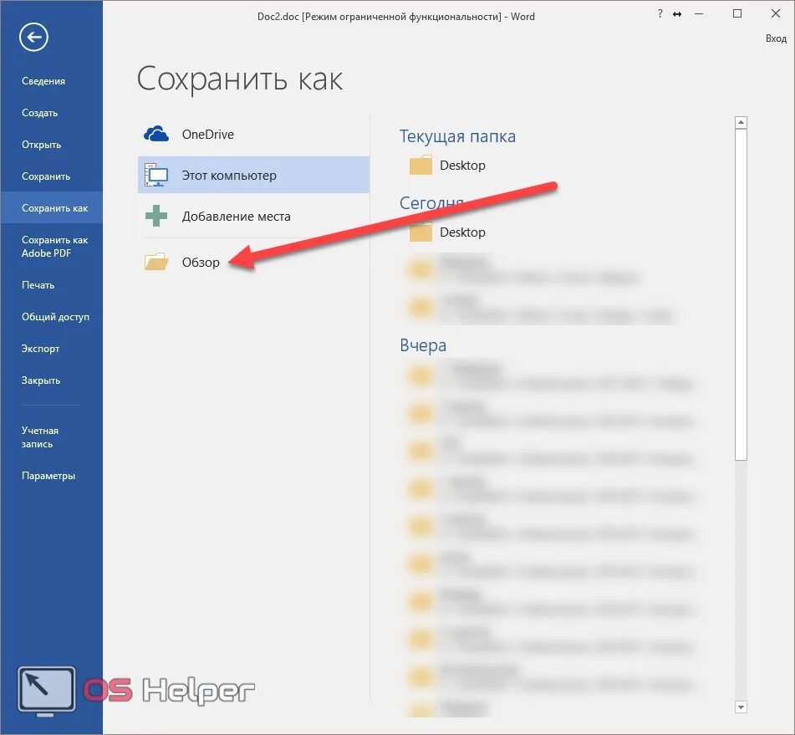Click the Обзор folder icon
The height and width of the screenshot is (735, 795).
tap(156, 262)
